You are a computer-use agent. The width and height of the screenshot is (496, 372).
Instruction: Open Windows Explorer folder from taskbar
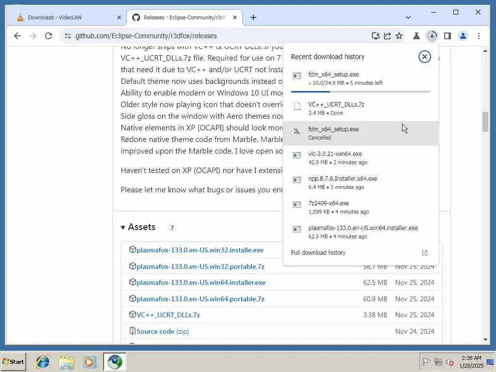point(66,362)
